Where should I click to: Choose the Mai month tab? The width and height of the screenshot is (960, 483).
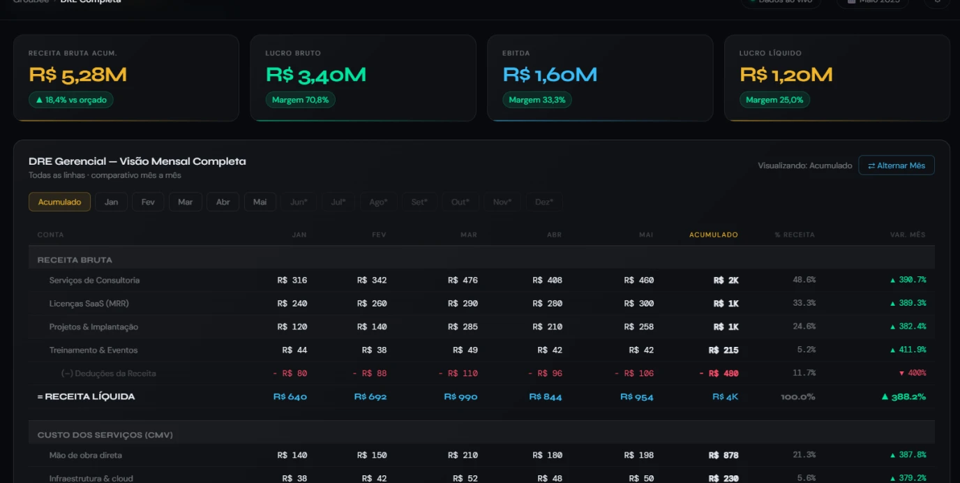(260, 202)
